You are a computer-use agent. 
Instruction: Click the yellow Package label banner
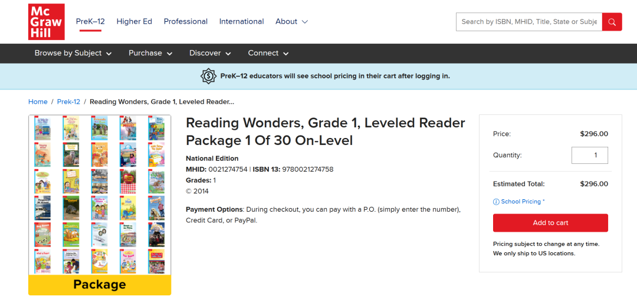pos(100,285)
